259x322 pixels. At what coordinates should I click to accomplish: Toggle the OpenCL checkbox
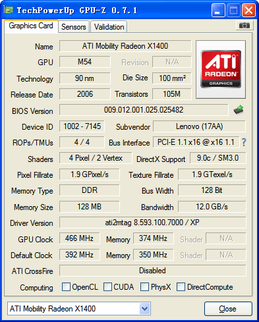tap(66, 286)
